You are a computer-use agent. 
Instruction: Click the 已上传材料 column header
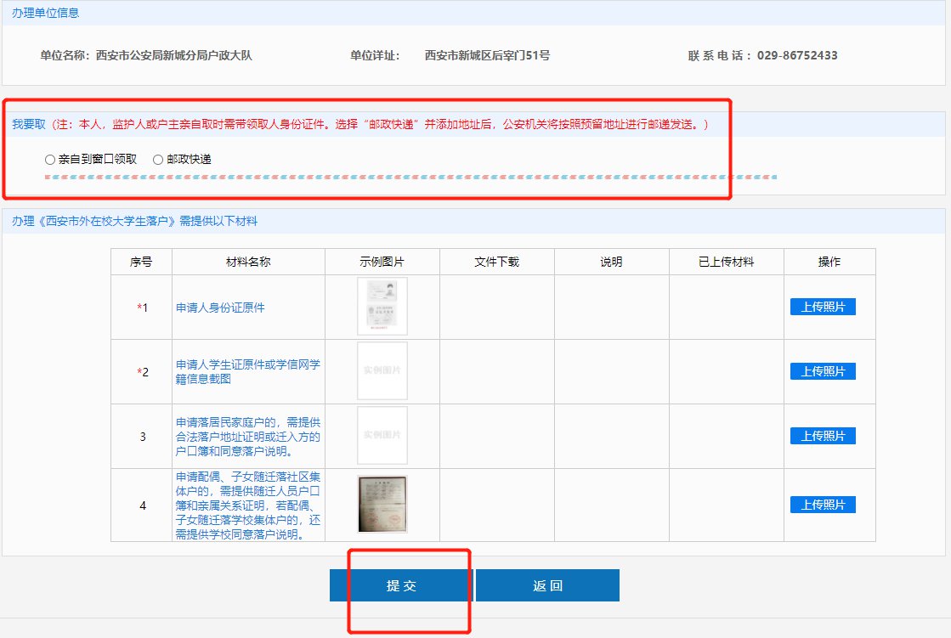(726, 262)
